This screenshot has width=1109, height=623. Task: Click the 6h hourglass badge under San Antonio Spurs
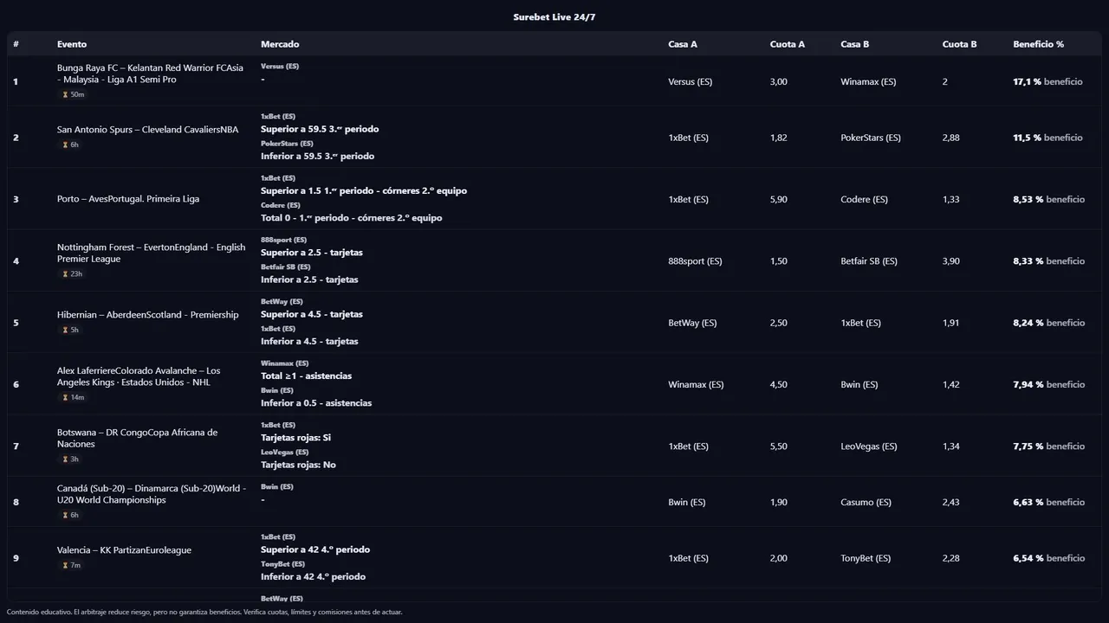click(x=70, y=145)
